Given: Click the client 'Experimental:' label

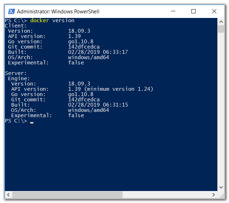Looking at the screenshot, I should [x=28, y=63].
